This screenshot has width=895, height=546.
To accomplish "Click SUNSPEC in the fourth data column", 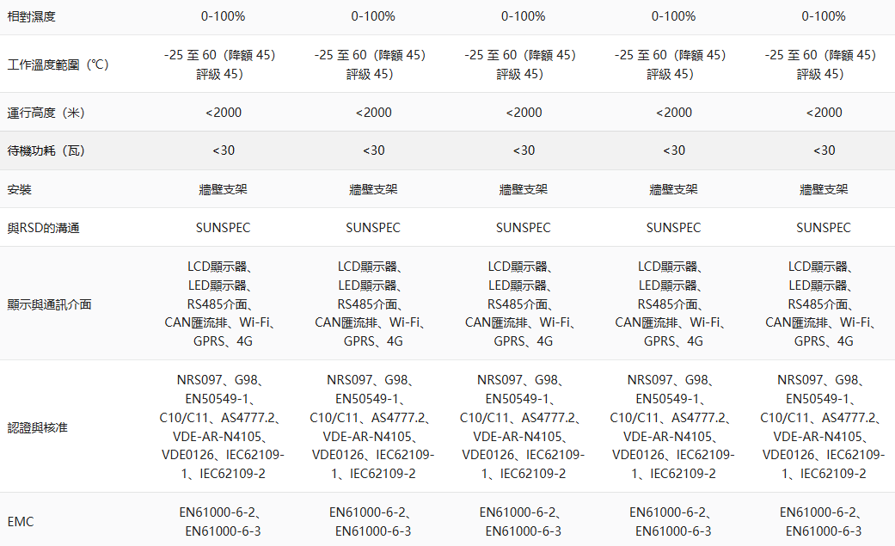I will pyautogui.click(x=673, y=228).
